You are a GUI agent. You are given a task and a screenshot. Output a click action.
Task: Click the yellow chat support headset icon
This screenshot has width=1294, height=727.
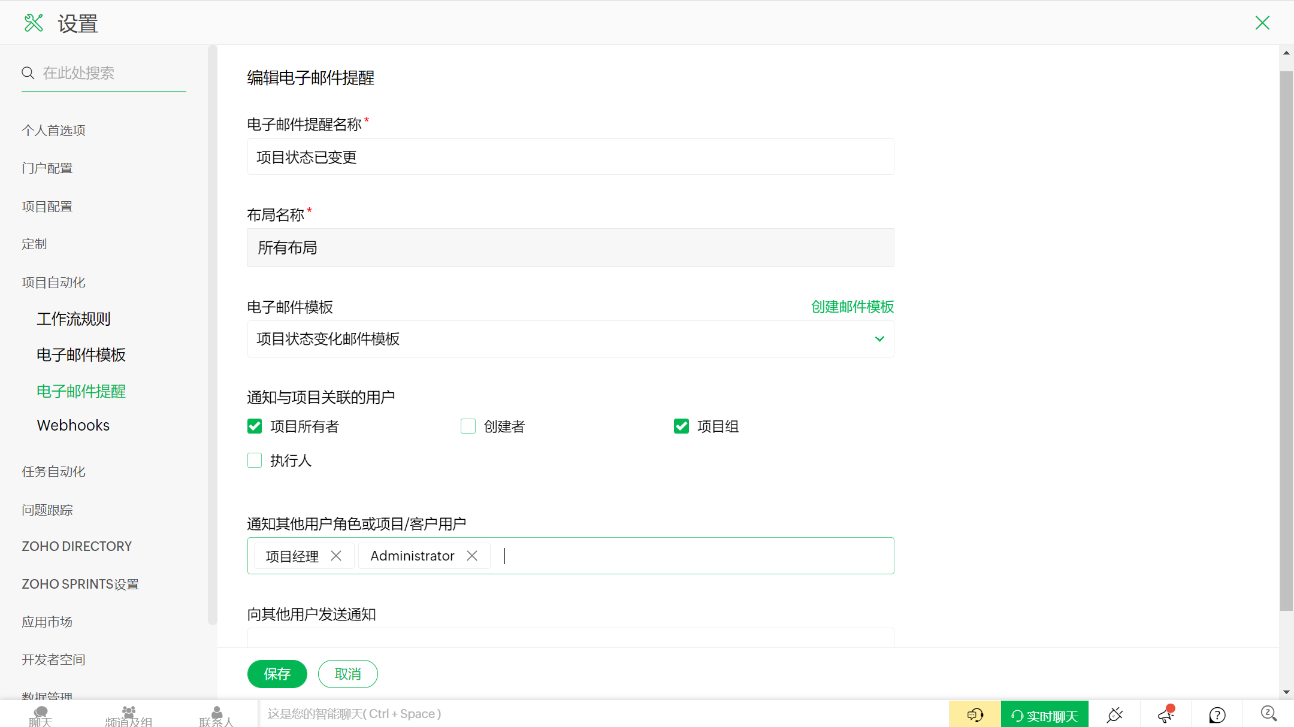pyautogui.click(x=975, y=714)
